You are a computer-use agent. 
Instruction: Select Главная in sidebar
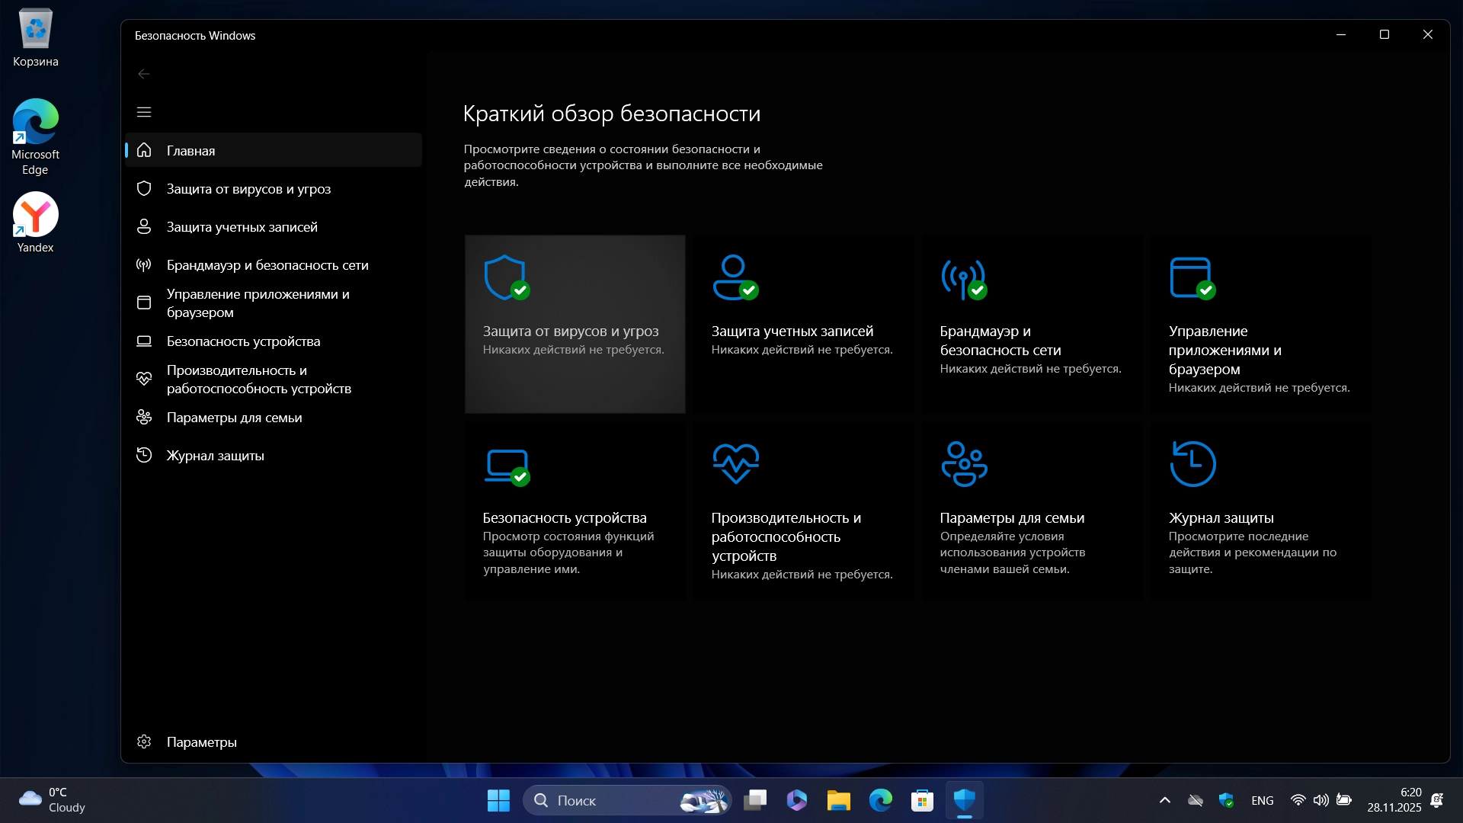[x=190, y=151]
